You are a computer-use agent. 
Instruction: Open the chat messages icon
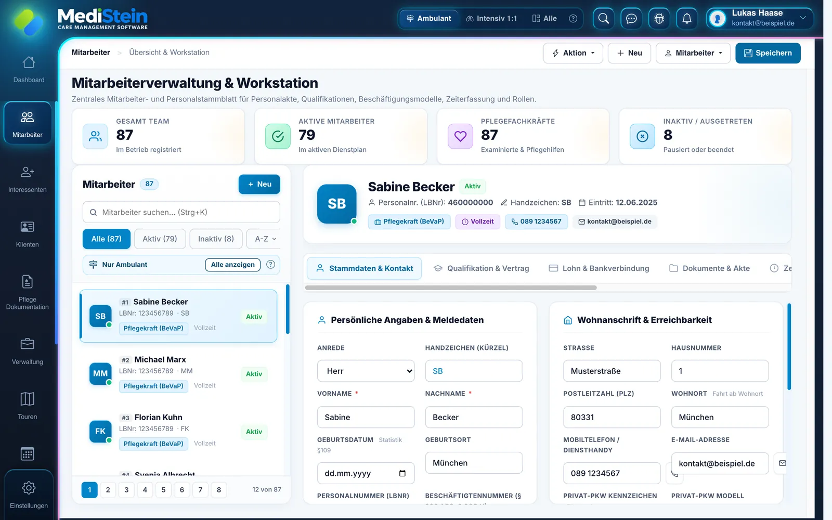click(631, 19)
